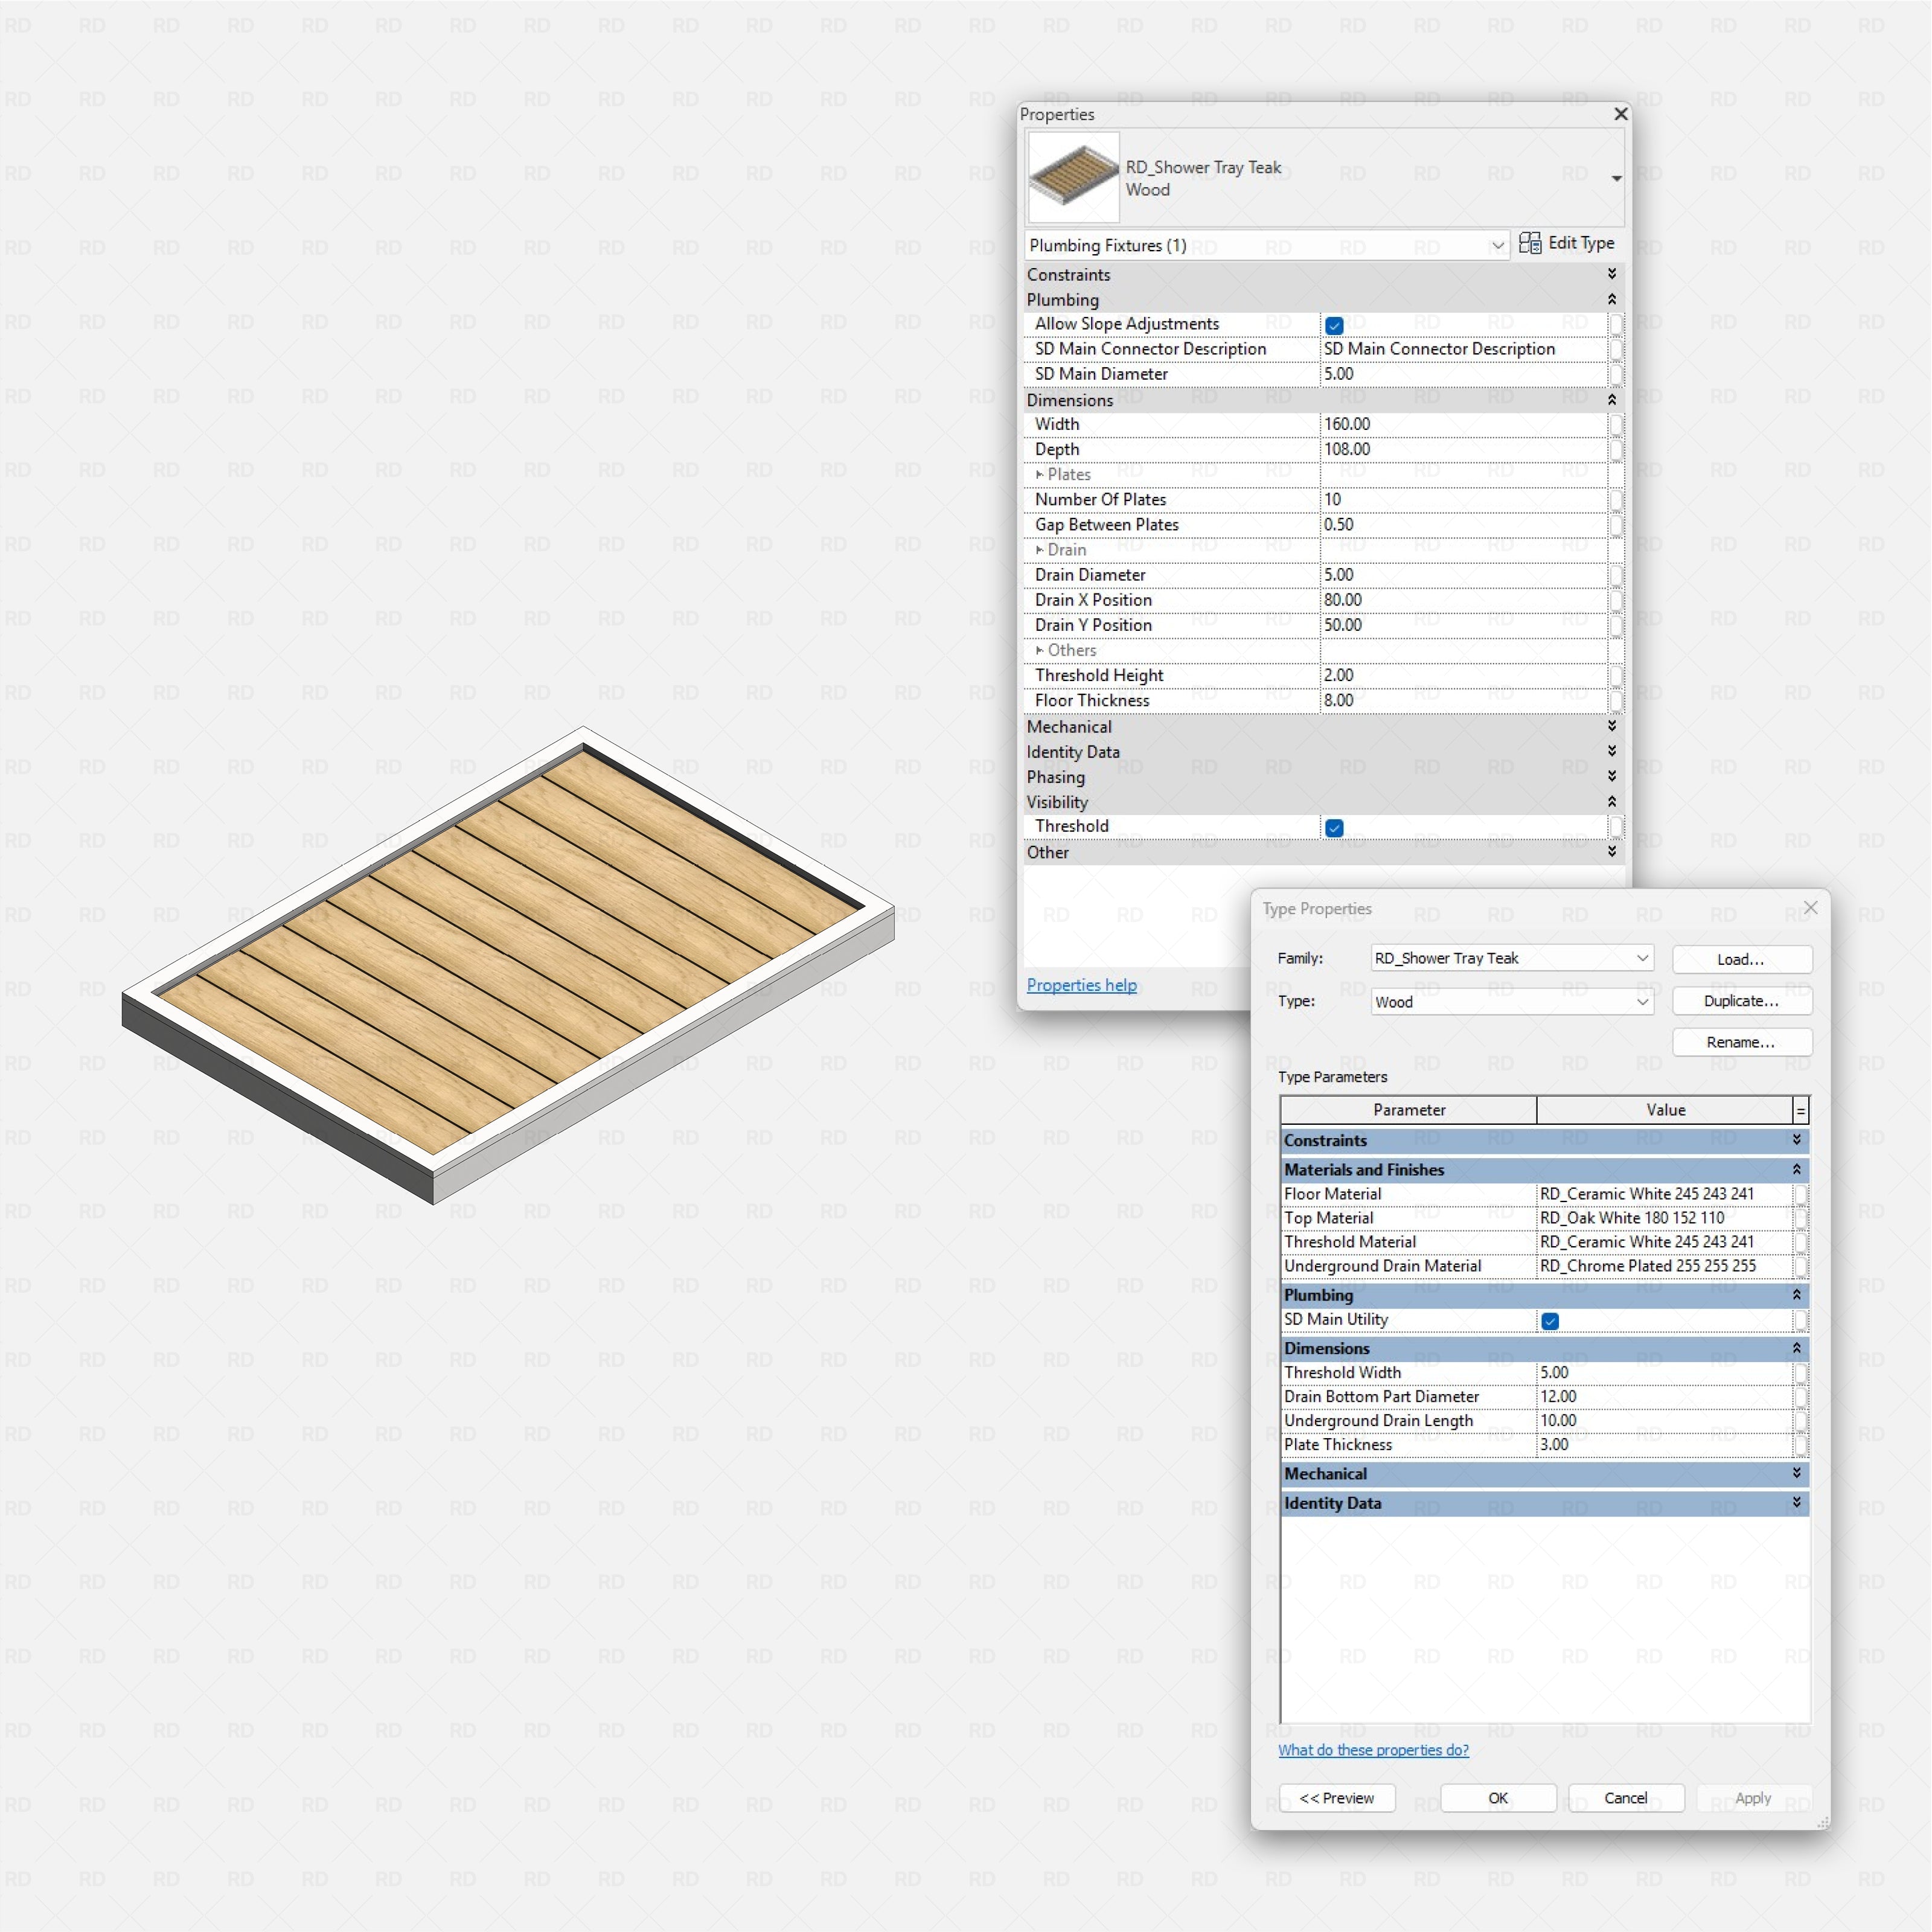
Task: Expand Mechanical group in Type Parameters
Action: [1797, 1473]
